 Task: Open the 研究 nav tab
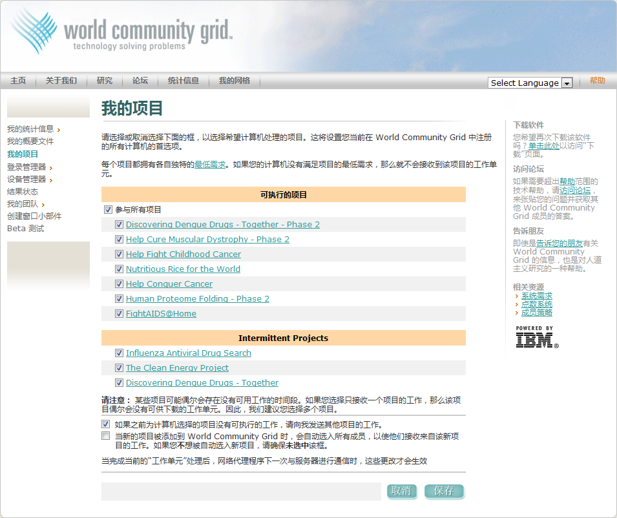coord(104,81)
